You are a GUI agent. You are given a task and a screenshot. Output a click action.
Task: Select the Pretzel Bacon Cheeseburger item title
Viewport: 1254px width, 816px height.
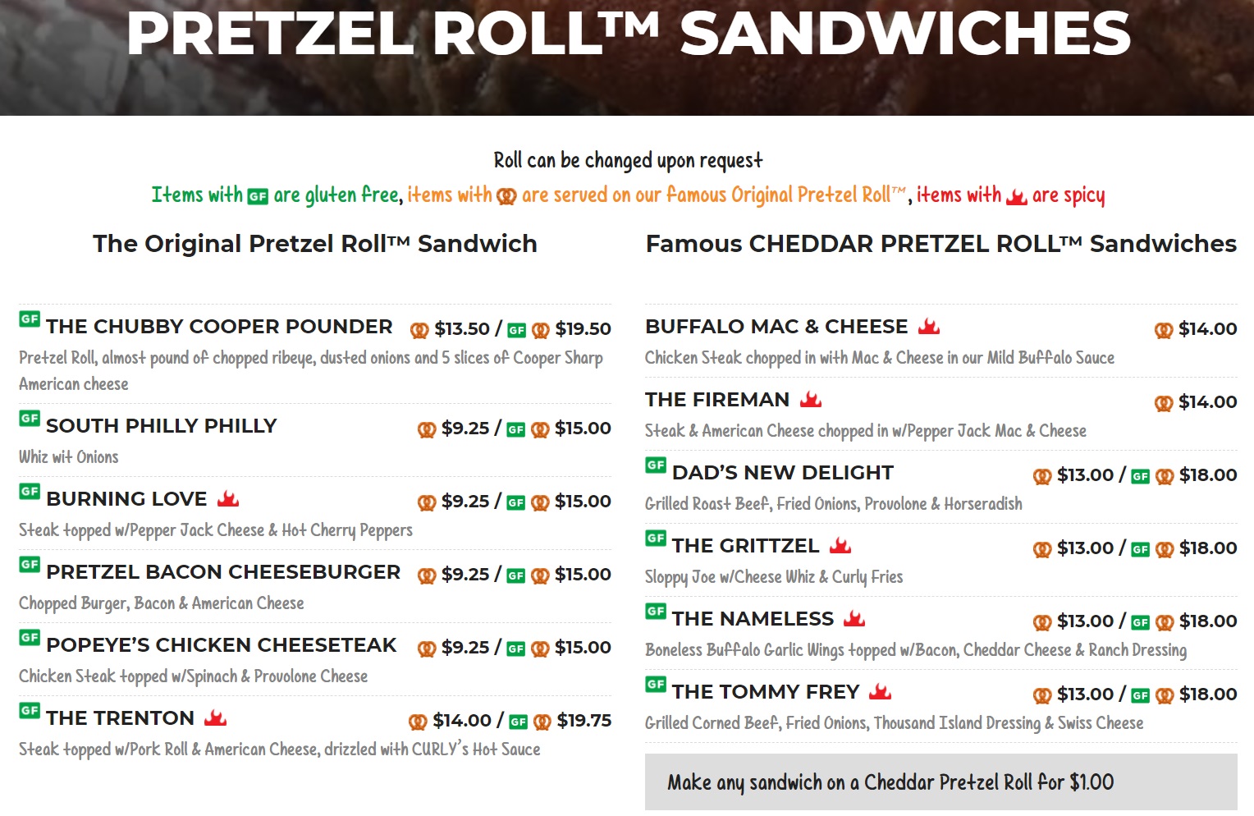223,572
